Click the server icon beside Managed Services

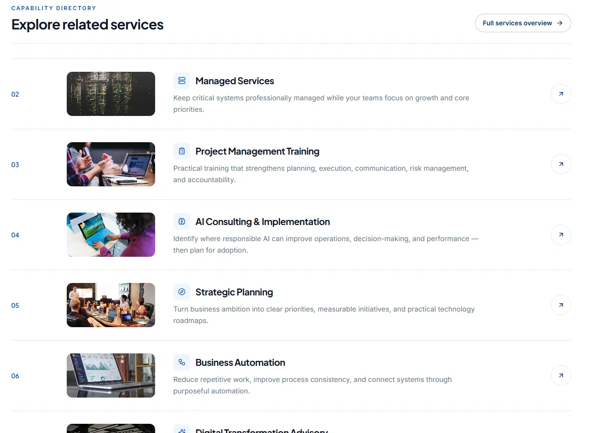pyautogui.click(x=182, y=81)
